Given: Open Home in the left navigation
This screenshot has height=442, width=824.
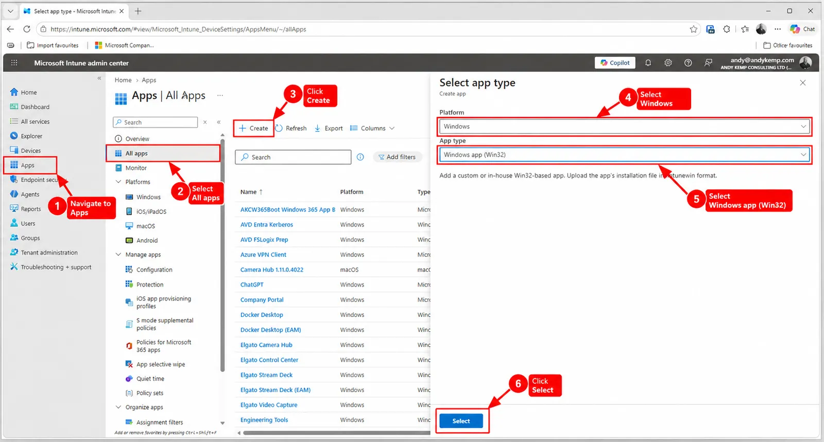Looking at the screenshot, I should pos(29,93).
